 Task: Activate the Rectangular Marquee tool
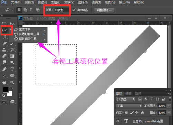click(x=4, y=24)
